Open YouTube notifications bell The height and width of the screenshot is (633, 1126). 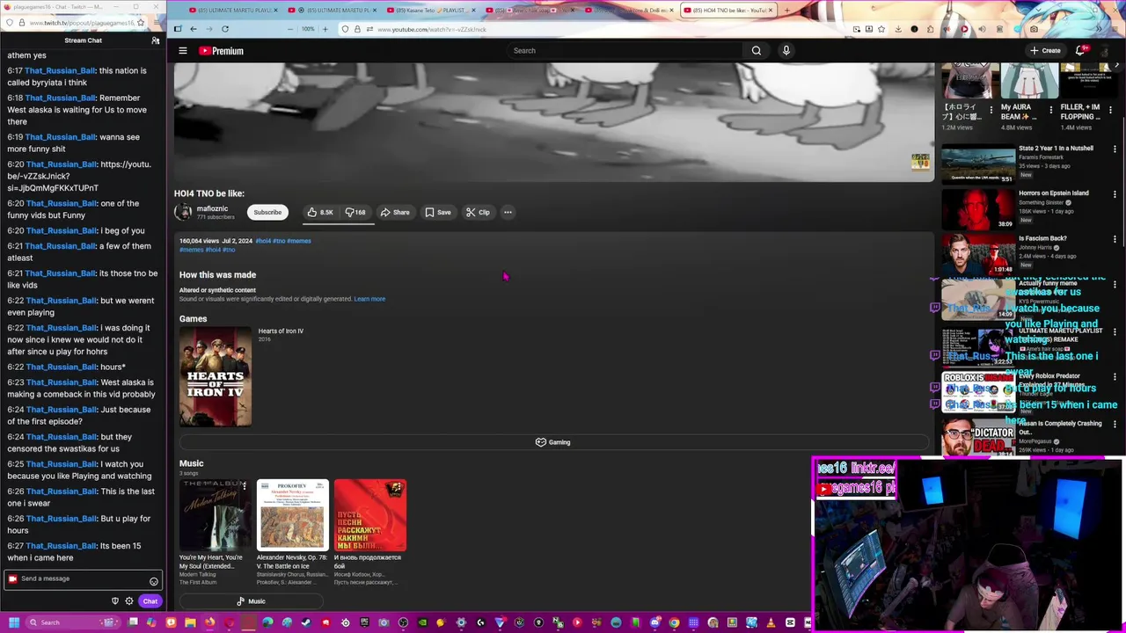[1081, 50]
